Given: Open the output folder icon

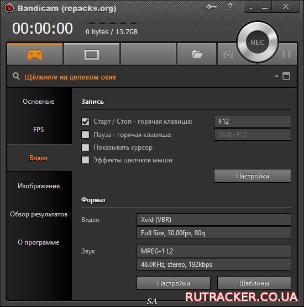Looking at the screenshot, I should pyautogui.click(x=197, y=54).
